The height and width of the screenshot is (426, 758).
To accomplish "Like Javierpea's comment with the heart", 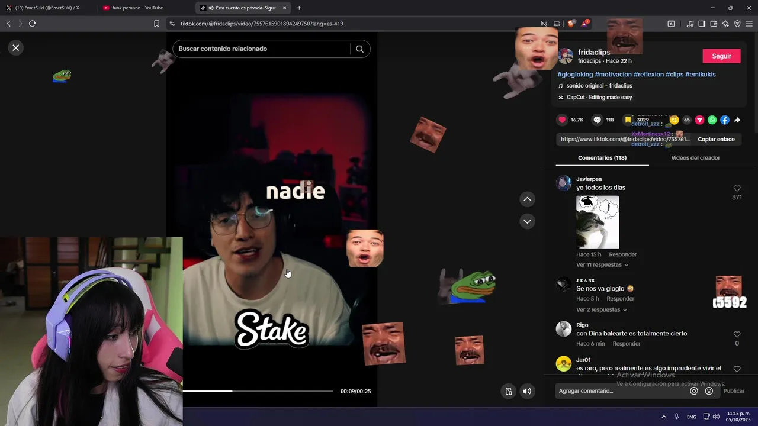I will pos(737,189).
